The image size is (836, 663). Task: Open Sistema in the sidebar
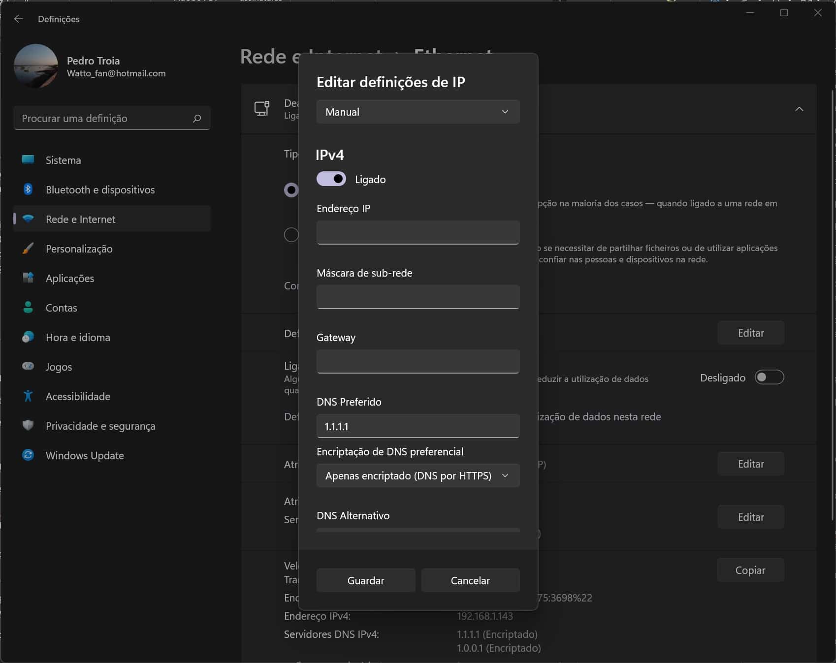[x=63, y=160]
